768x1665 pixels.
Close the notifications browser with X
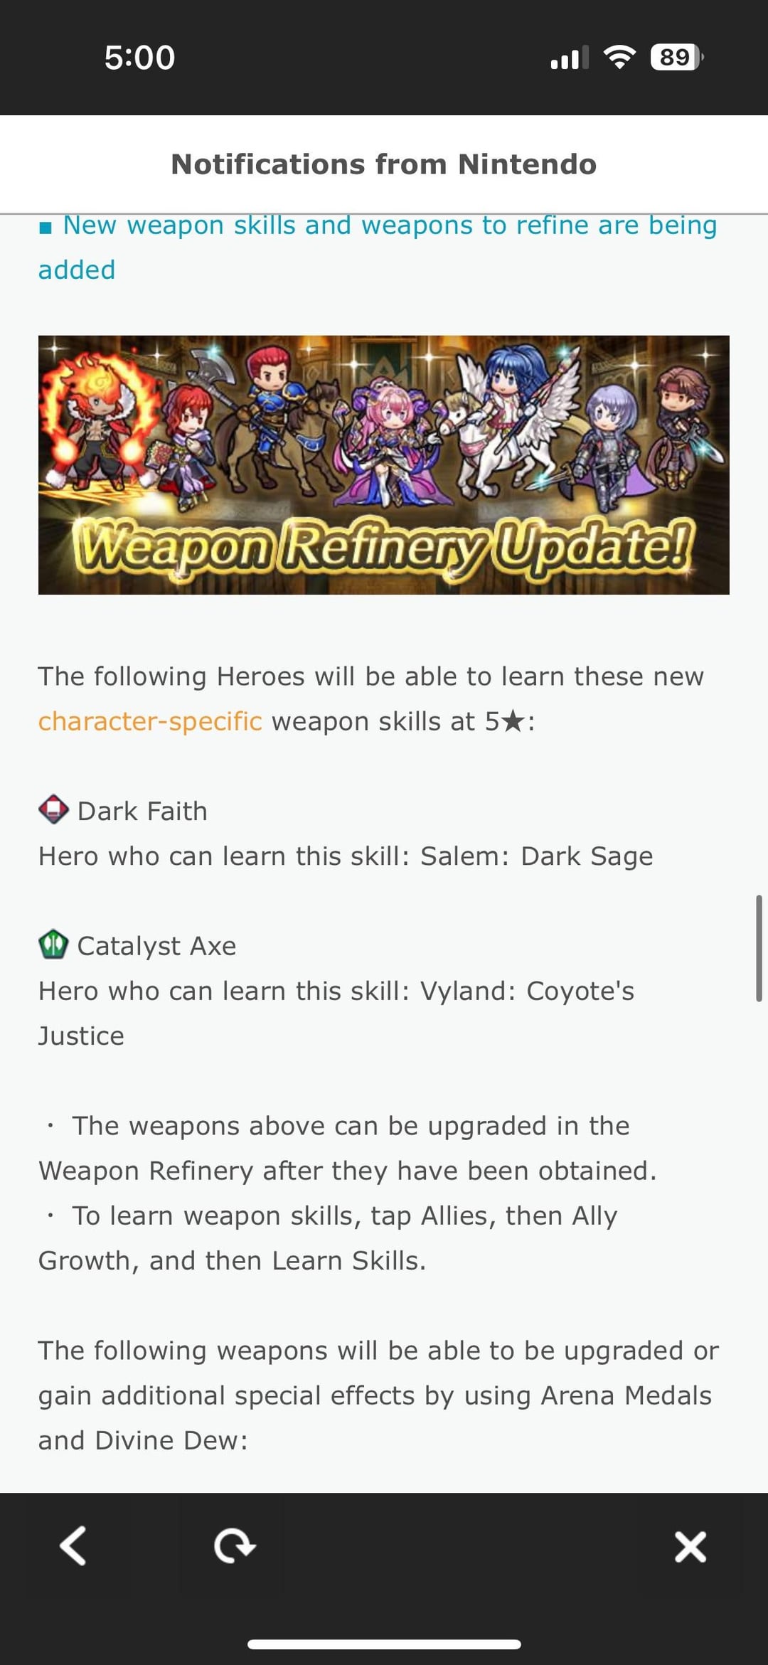click(x=690, y=1546)
